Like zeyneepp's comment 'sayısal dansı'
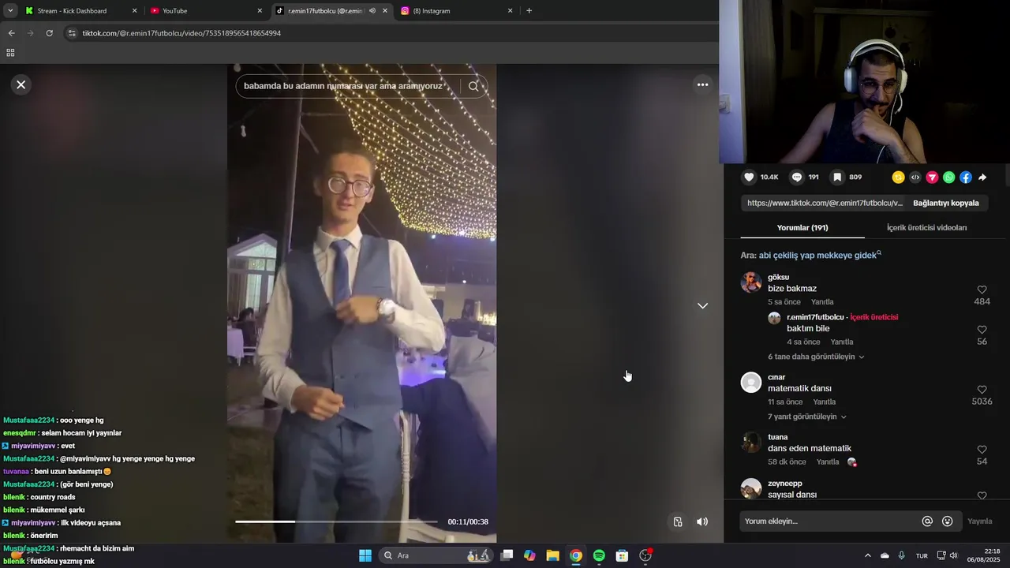The width and height of the screenshot is (1010, 568). pos(982,495)
